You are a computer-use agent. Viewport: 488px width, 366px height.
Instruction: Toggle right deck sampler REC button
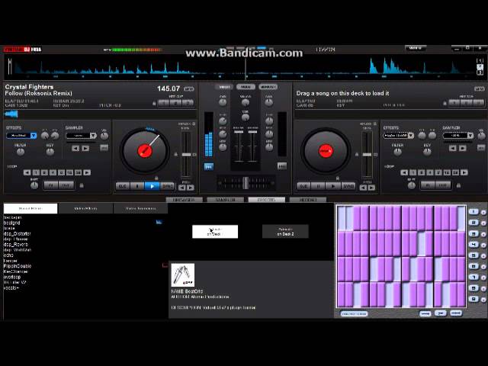(482, 148)
